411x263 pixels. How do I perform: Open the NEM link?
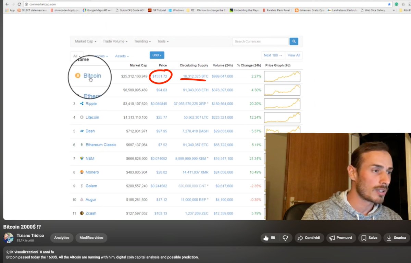point(90,158)
